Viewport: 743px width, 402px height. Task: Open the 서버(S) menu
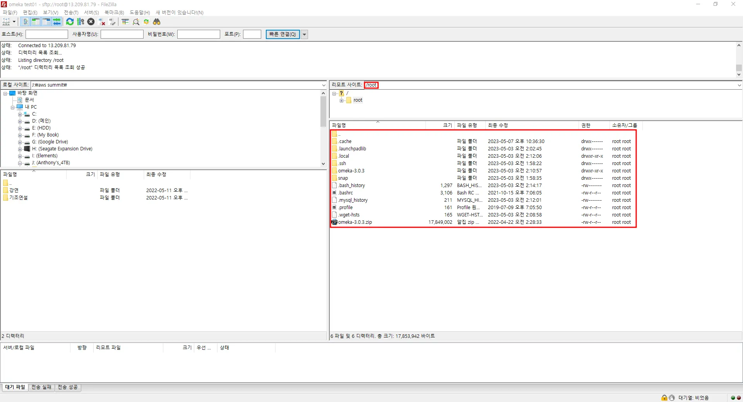tap(92, 12)
